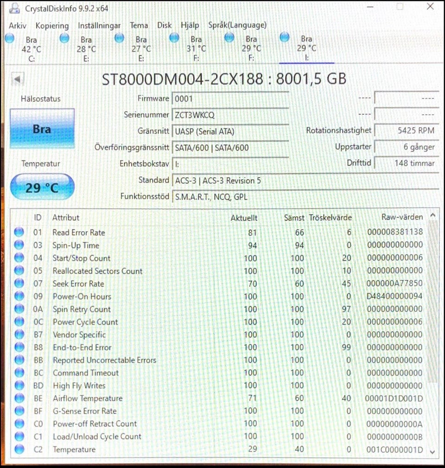Click the Tröskelvärde column header
The height and width of the screenshot is (468, 445).
click(x=330, y=218)
